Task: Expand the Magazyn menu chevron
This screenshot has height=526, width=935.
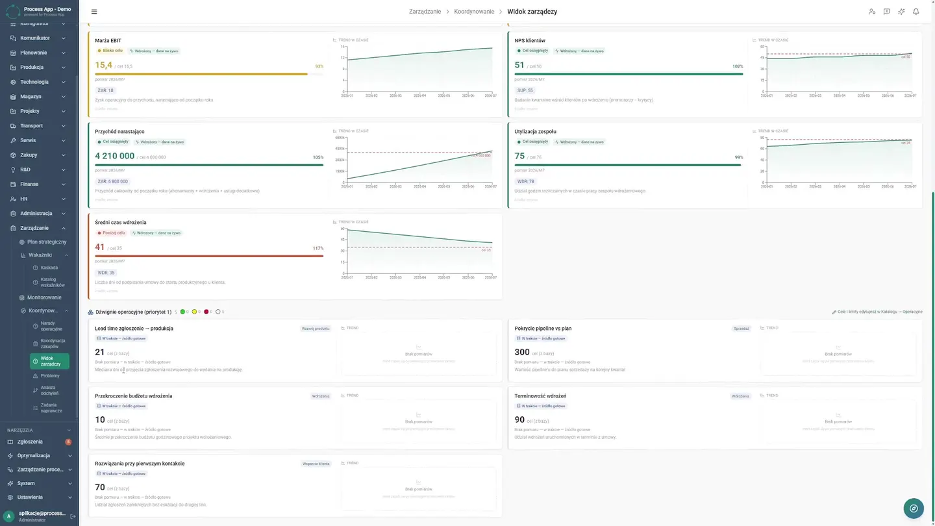Action: click(64, 97)
